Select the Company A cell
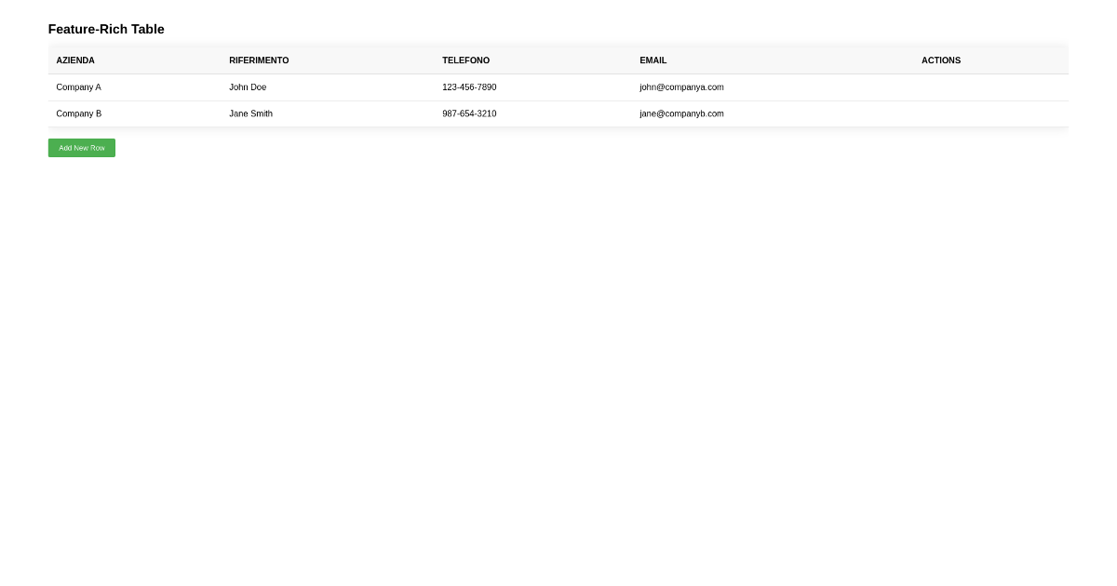 coord(78,87)
